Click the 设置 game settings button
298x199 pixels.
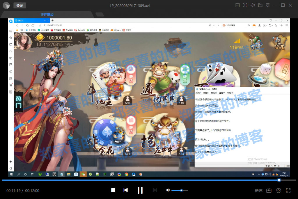[280, 42]
